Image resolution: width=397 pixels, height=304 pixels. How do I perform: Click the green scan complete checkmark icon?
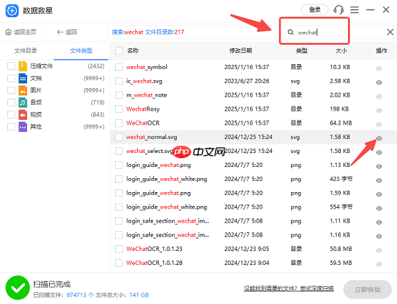pos(17,287)
